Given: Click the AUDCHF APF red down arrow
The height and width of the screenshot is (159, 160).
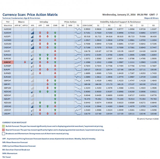Looking at the screenshot, I should (40, 33).
